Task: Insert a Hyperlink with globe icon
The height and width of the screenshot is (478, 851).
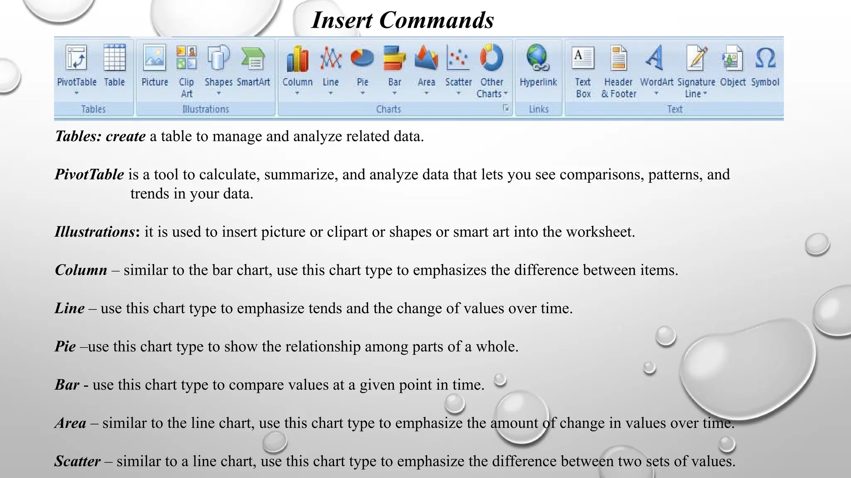Action: [538, 58]
